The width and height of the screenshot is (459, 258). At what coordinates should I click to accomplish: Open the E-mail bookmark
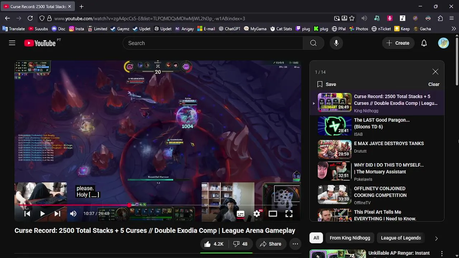tap(206, 29)
